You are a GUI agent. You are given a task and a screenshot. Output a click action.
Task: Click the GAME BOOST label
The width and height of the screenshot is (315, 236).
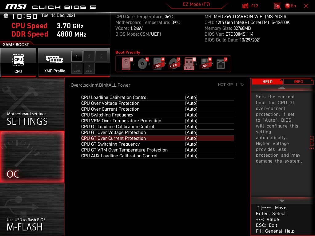pos(16,45)
